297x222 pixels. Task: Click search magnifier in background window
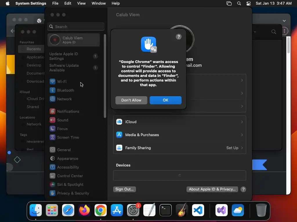click(x=274, y=32)
